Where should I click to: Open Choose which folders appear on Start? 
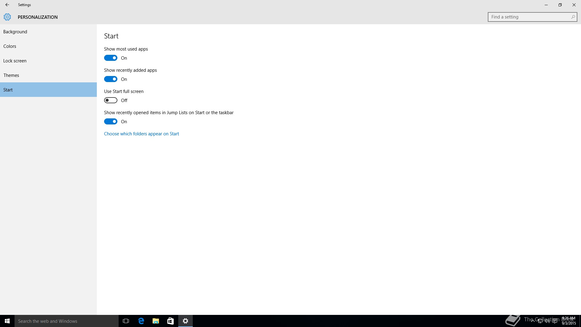(141, 134)
